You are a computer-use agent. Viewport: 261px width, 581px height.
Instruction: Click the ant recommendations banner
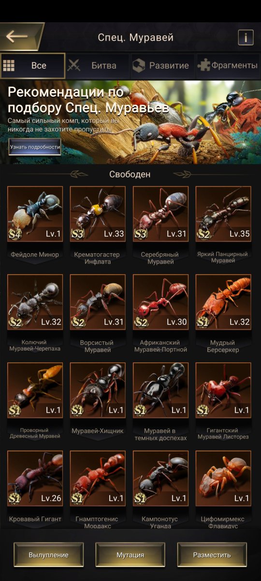click(x=130, y=122)
